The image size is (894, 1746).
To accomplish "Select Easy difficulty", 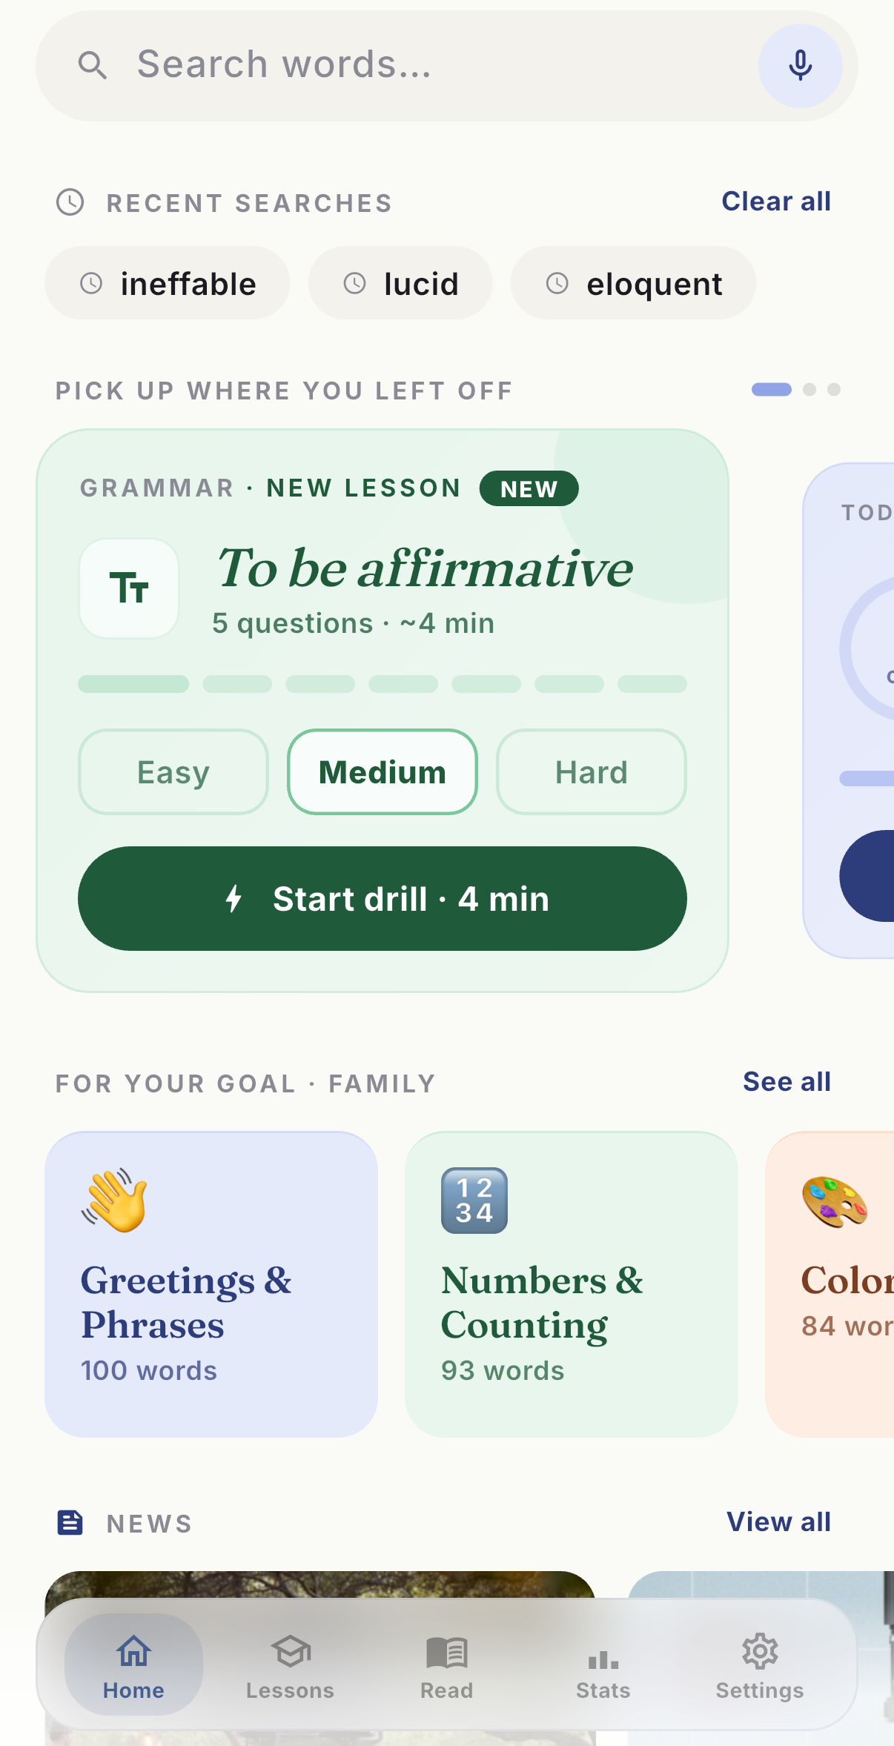I will coord(173,772).
